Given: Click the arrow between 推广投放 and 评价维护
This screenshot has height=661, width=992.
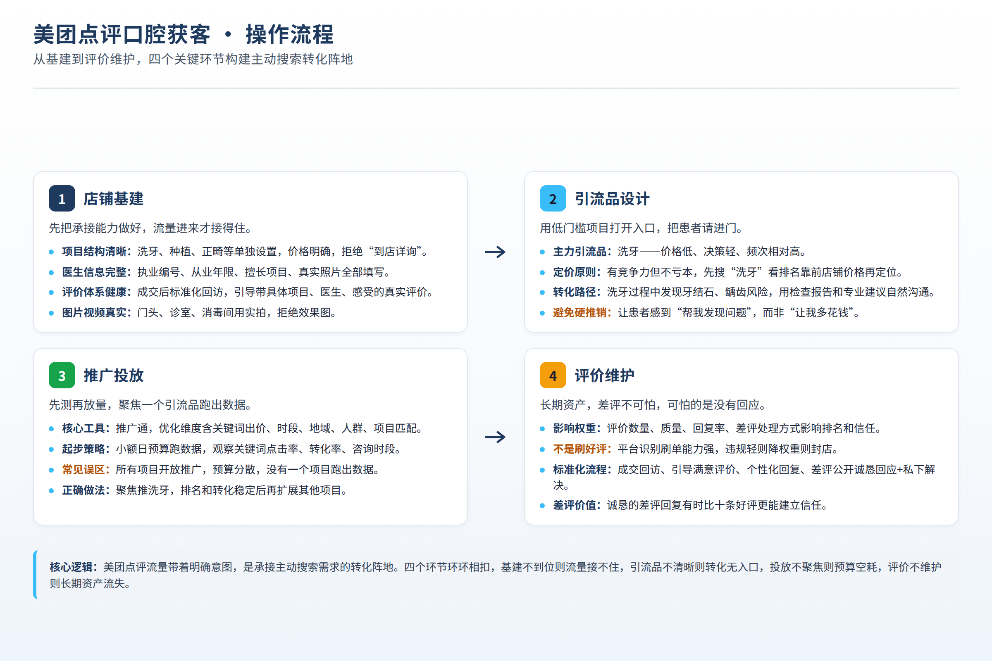Looking at the screenshot, I should (495, 437).
